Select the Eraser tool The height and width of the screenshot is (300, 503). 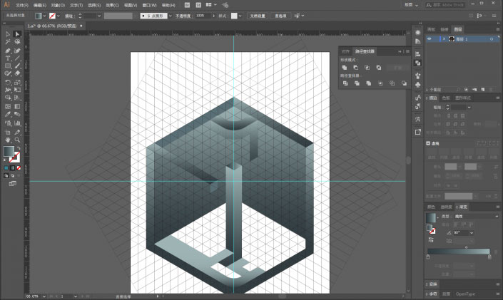tap(17, 73)
